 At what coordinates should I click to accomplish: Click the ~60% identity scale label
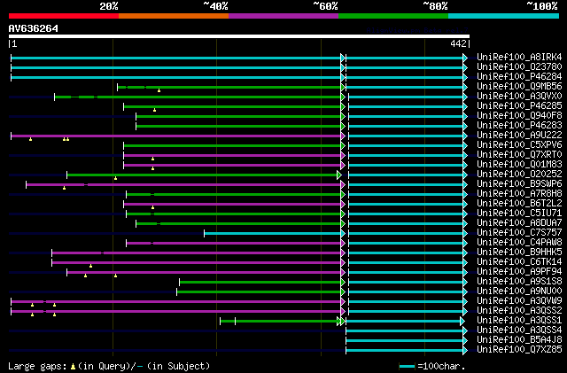[x=325, y=6]
